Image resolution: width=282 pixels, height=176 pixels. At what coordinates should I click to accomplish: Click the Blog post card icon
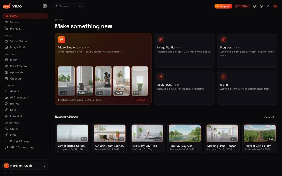click(224, 40)
